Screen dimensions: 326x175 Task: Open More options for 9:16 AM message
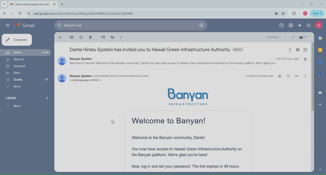pyautogui.click(x=305, y=76)
